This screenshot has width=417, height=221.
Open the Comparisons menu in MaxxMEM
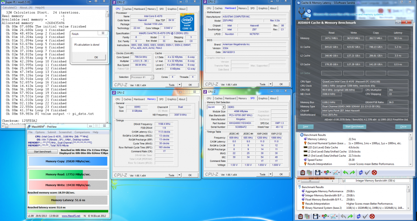click(x=82, y=132)
